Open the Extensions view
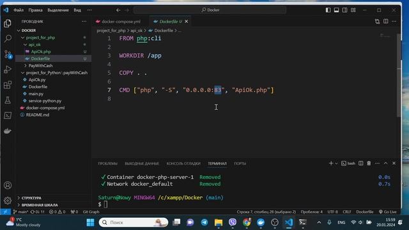 coord(8,85)
